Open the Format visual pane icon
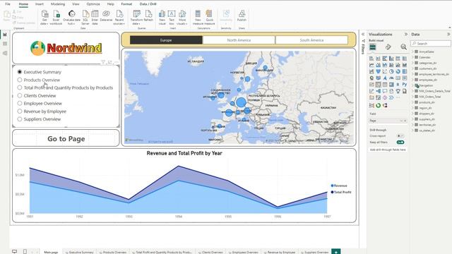 388,47
